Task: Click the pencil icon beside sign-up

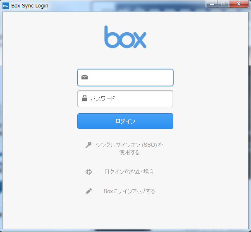Action: coord(88,191)
